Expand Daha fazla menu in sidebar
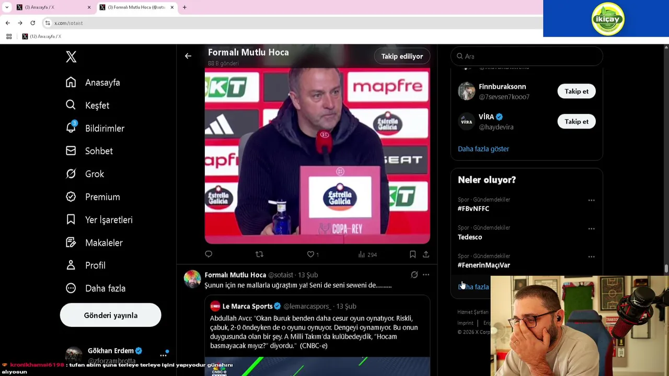Screen dimensions: 669x376 click(x=96, y=288)
